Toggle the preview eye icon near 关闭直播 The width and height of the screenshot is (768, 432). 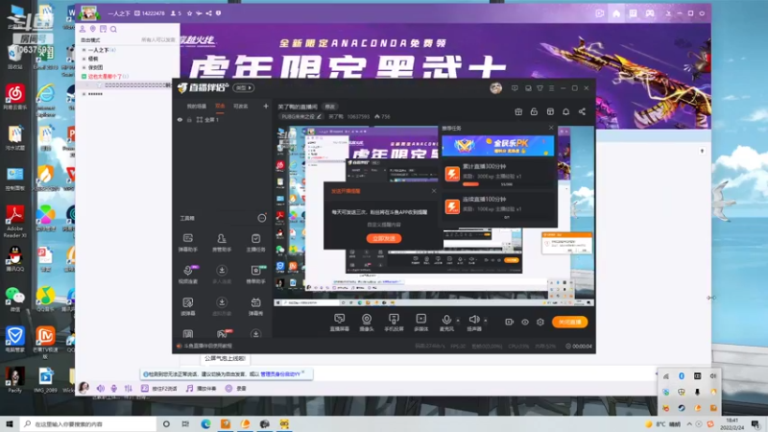point(524,322)
